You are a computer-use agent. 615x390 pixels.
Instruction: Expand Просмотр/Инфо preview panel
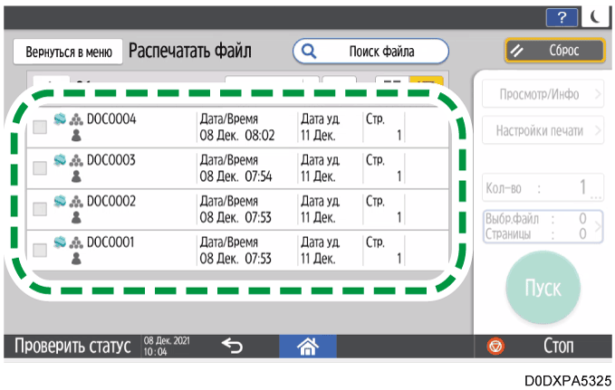(x=543, y=93)
